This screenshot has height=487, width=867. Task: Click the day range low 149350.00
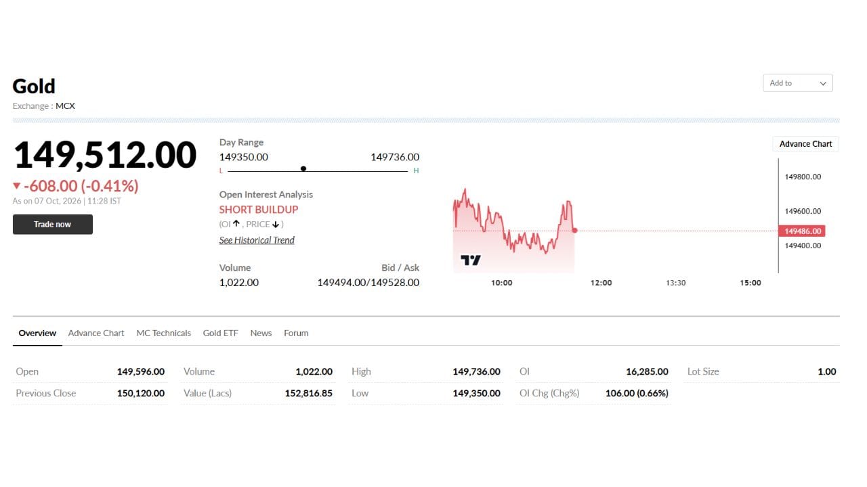[x=244, y=157]
